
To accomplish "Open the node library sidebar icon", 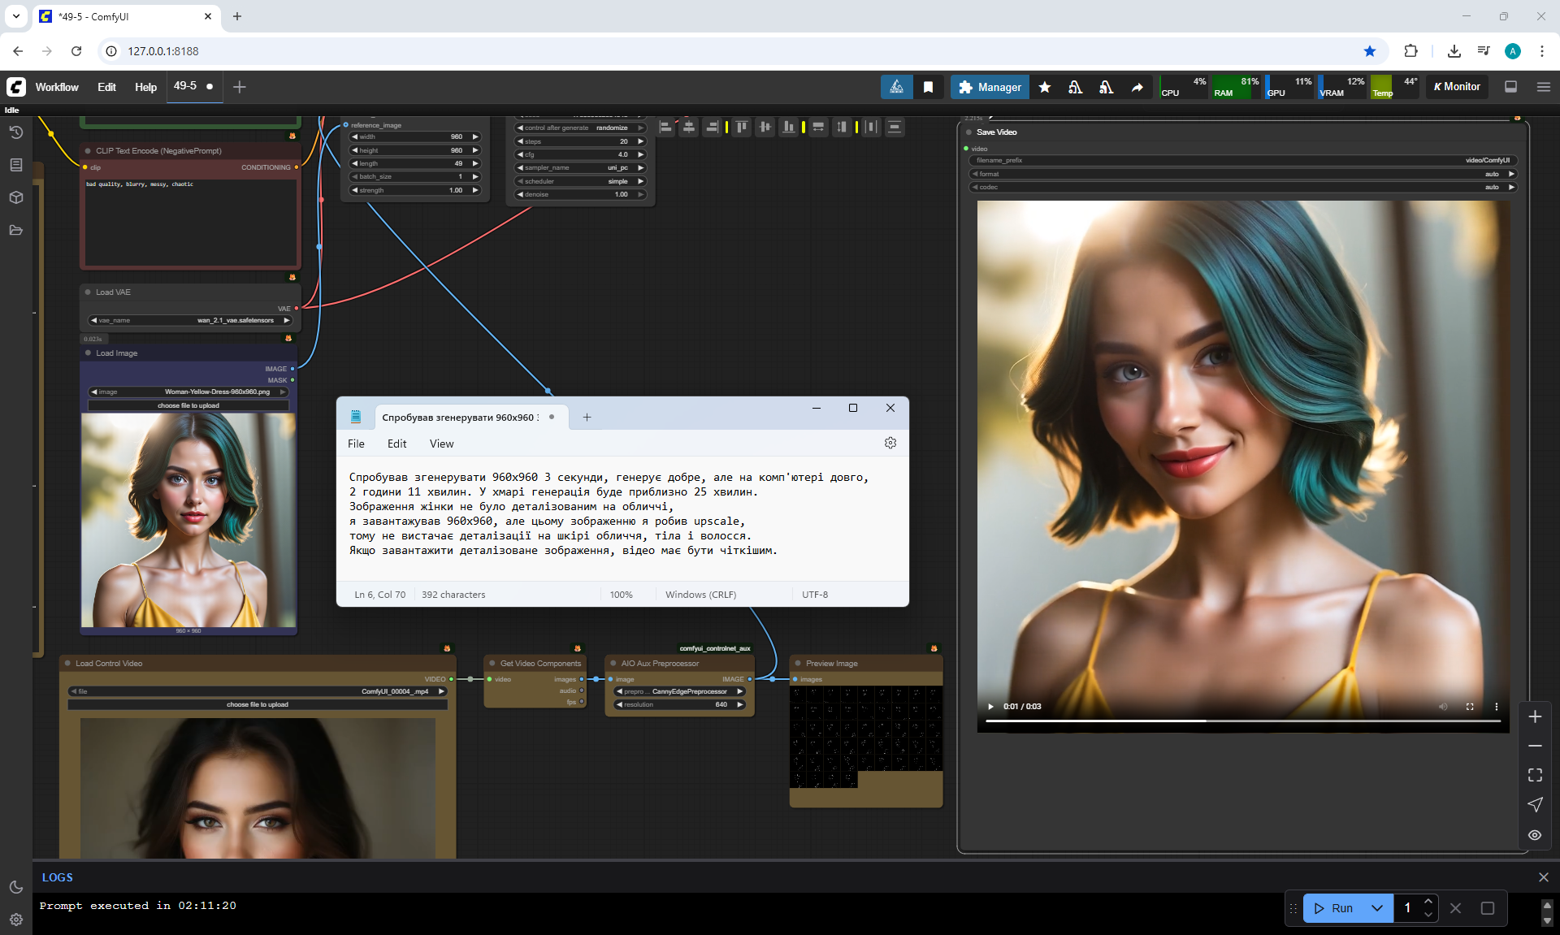I will [x=15, y=165].
